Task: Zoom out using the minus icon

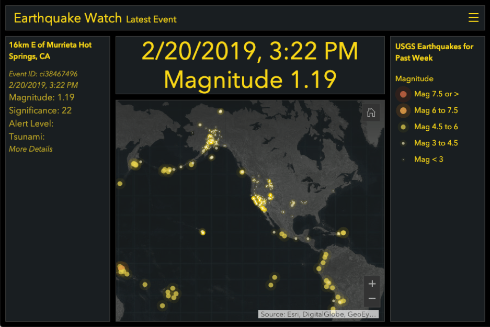Action: pos(372,298)
